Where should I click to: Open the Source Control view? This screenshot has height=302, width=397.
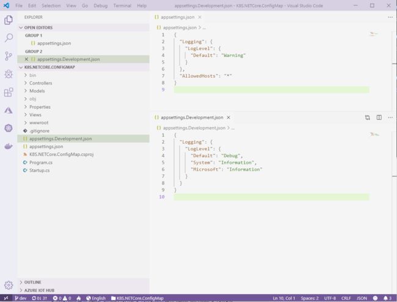9,56
